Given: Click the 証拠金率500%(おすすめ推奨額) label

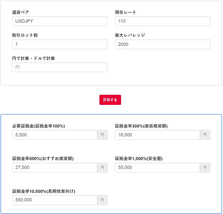Looking at the screenshot, I should pos(43,159).
